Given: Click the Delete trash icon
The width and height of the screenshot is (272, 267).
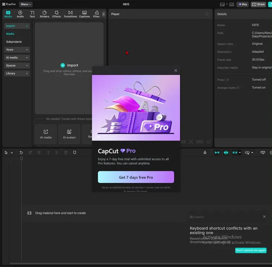Looking at the screenshot, I should point(66,152).
